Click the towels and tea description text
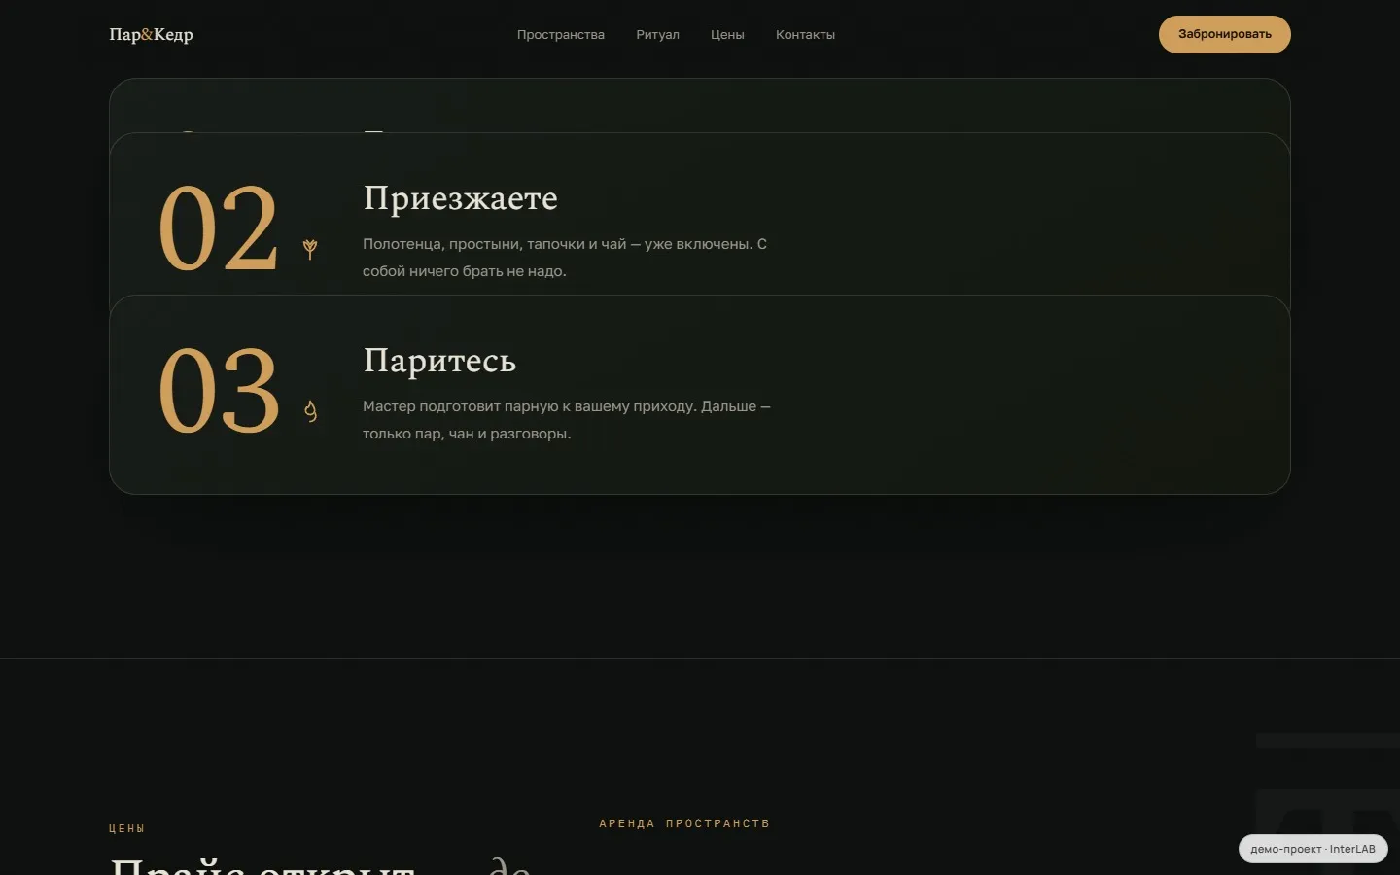 tap(565, 258)
